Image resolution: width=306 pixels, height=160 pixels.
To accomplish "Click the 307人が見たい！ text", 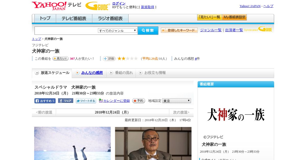I will click(82, 59).
